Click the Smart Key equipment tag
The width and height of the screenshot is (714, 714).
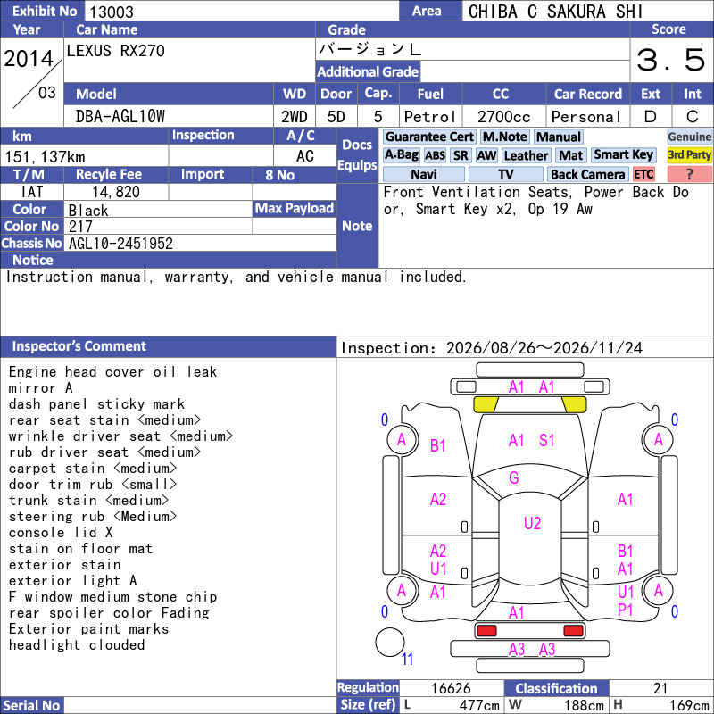[623, 155]
